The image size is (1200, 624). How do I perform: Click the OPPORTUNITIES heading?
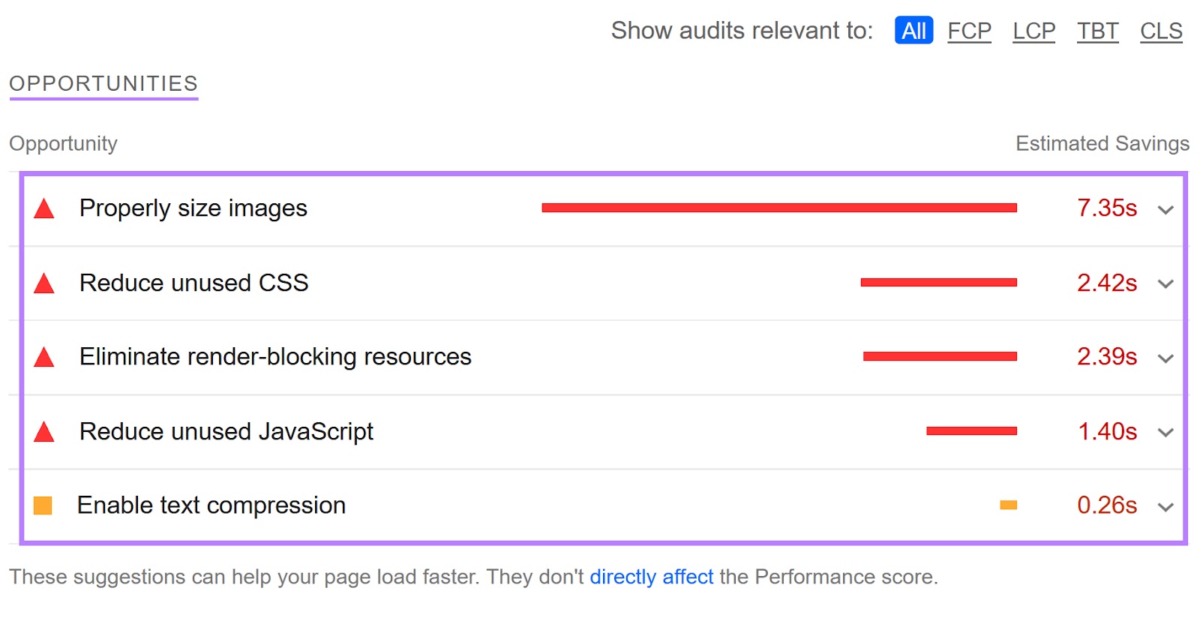pos(103,83)
